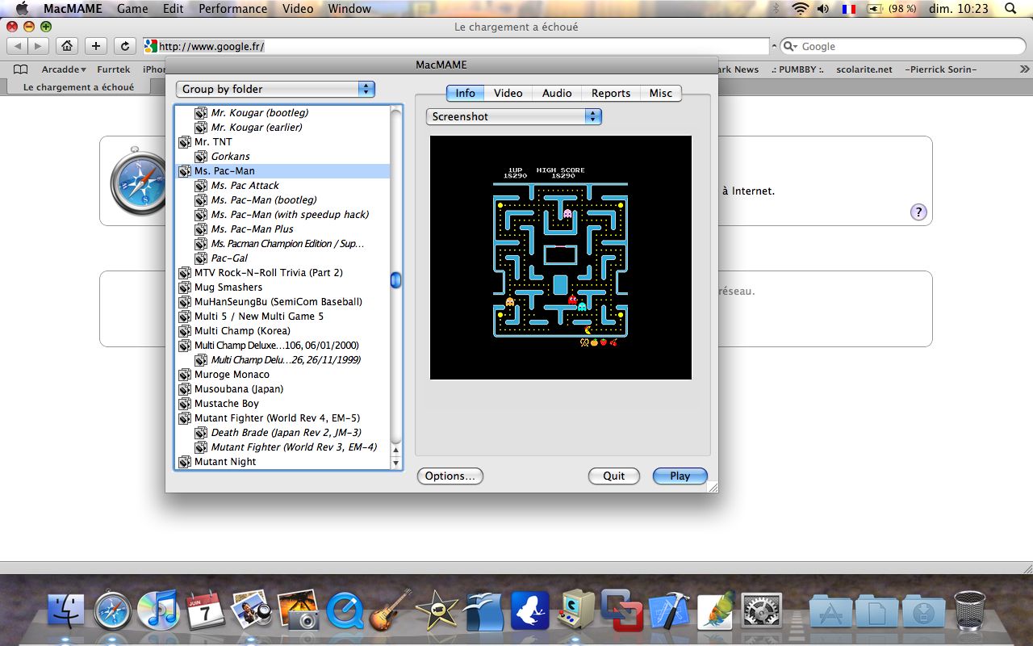Select MTV Rock-N-Roll Trivia (Part 2)
1033x646 pixels.
point(269,272)
